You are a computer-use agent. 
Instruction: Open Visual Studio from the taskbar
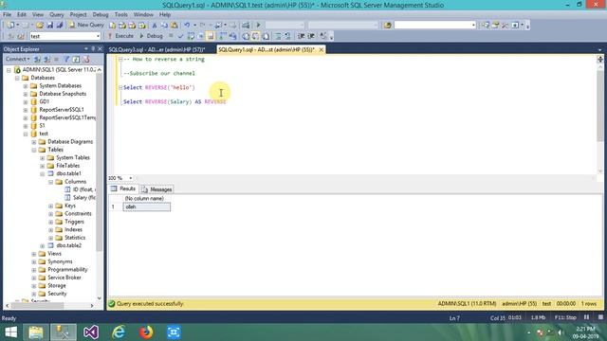(x=91, y=332)
